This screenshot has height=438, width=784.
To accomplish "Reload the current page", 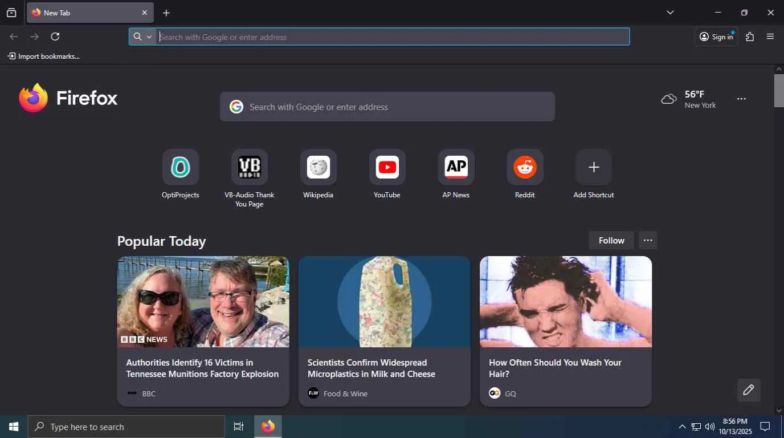I will click(x=55, y=36).
